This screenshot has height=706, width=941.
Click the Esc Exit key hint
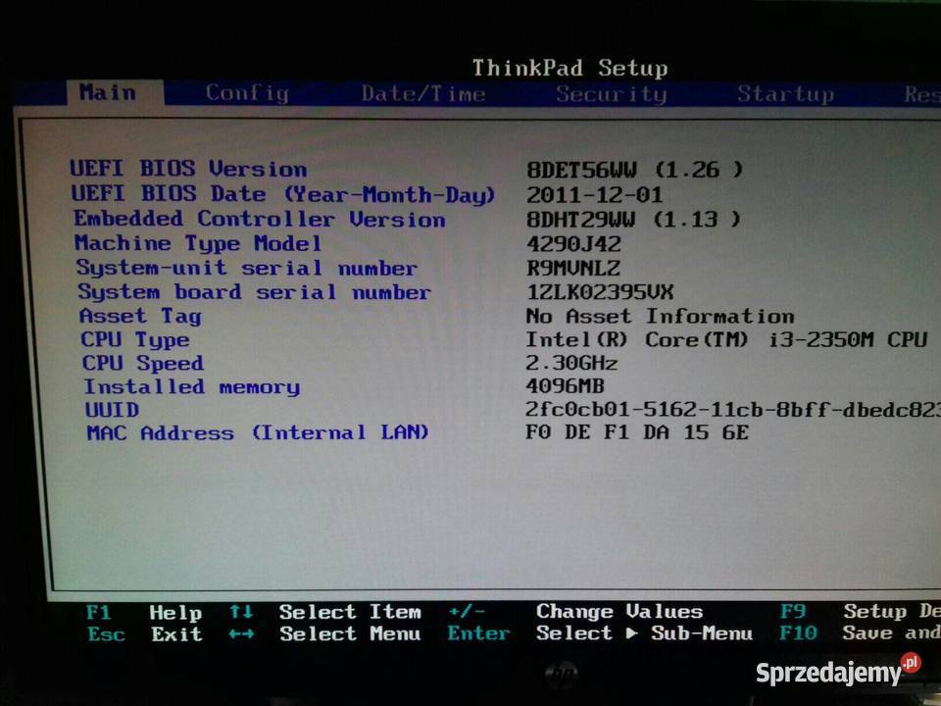coord(145,634)
